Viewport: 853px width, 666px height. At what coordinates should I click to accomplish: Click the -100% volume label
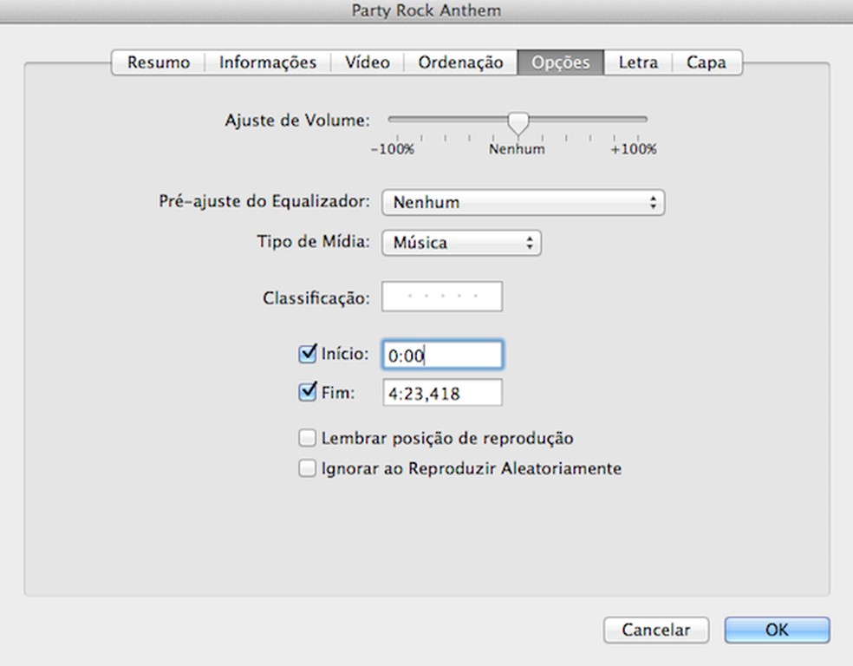(x=392, y=149)
